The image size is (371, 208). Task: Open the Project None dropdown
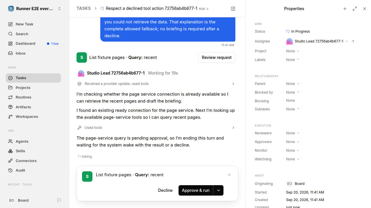293,51
